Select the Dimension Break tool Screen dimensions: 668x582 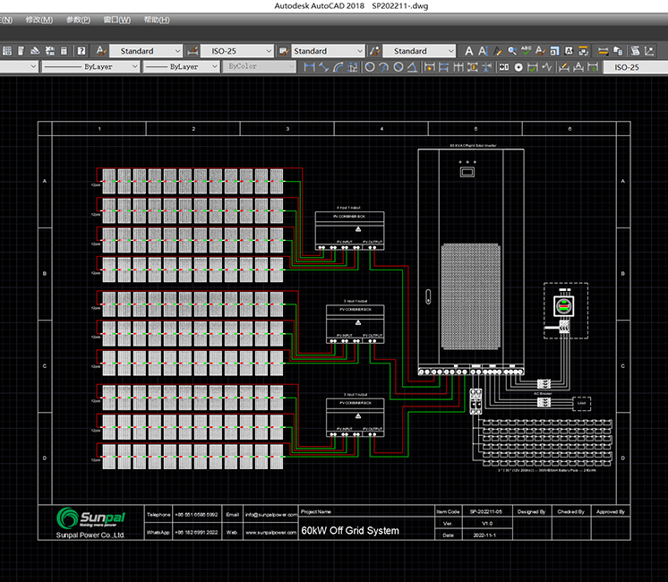(x=487, y=67)
